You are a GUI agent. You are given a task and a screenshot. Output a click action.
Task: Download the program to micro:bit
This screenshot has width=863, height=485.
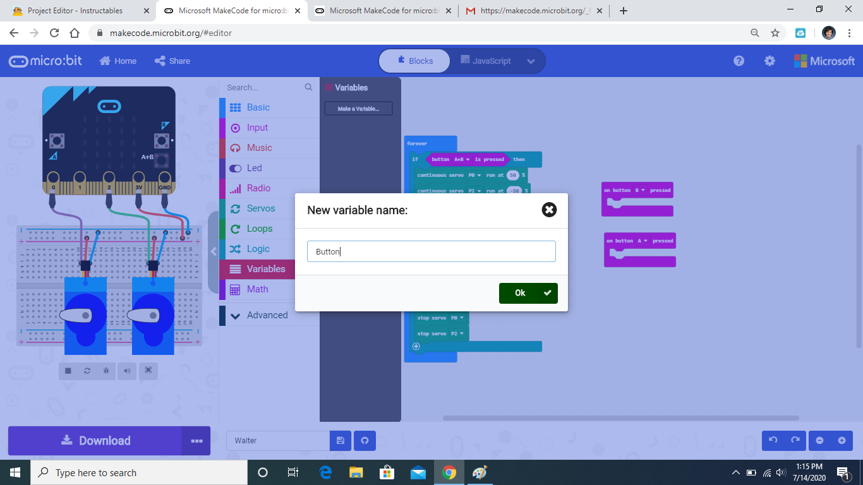pos(95,441)
